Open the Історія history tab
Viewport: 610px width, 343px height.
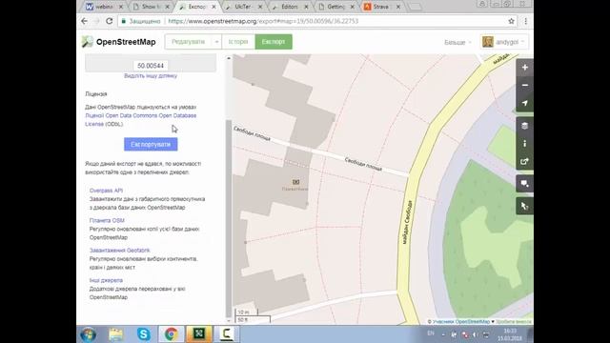tap(238, 42)
